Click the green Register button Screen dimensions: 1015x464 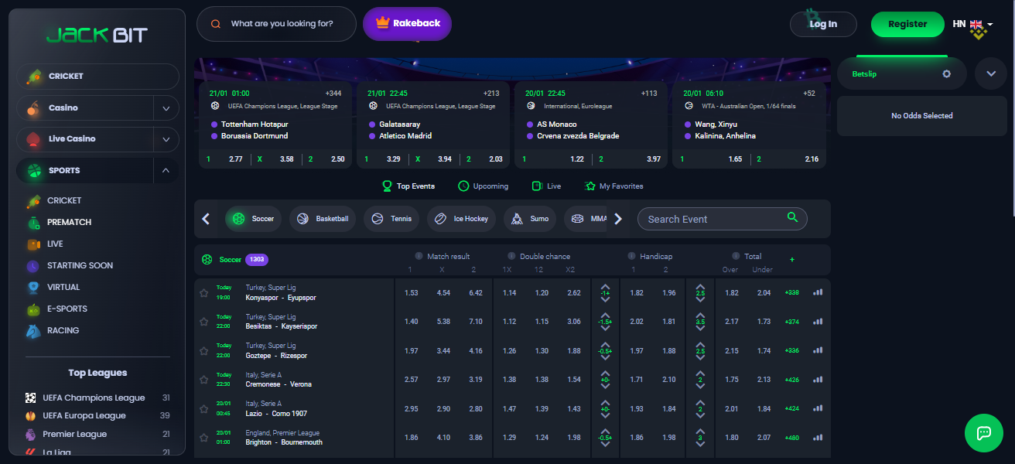907,25
